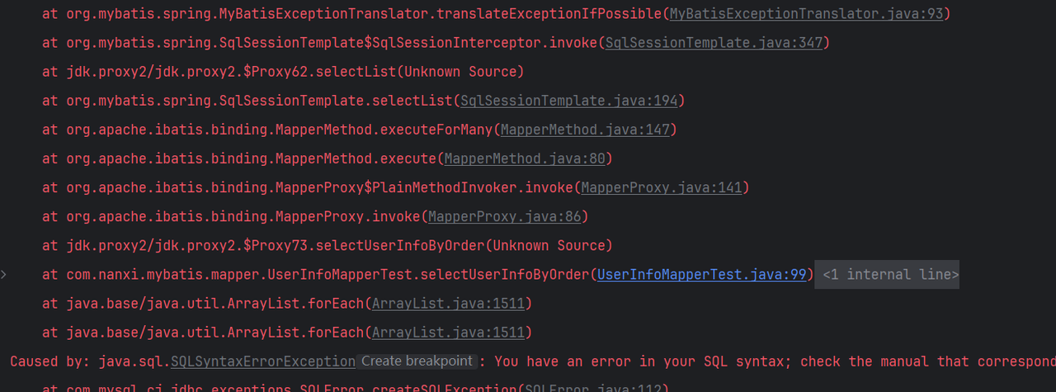Open ArrayList.java:1511 link just above 'Caused by'
The image size is (1056, 392).
tap(448, 333)
